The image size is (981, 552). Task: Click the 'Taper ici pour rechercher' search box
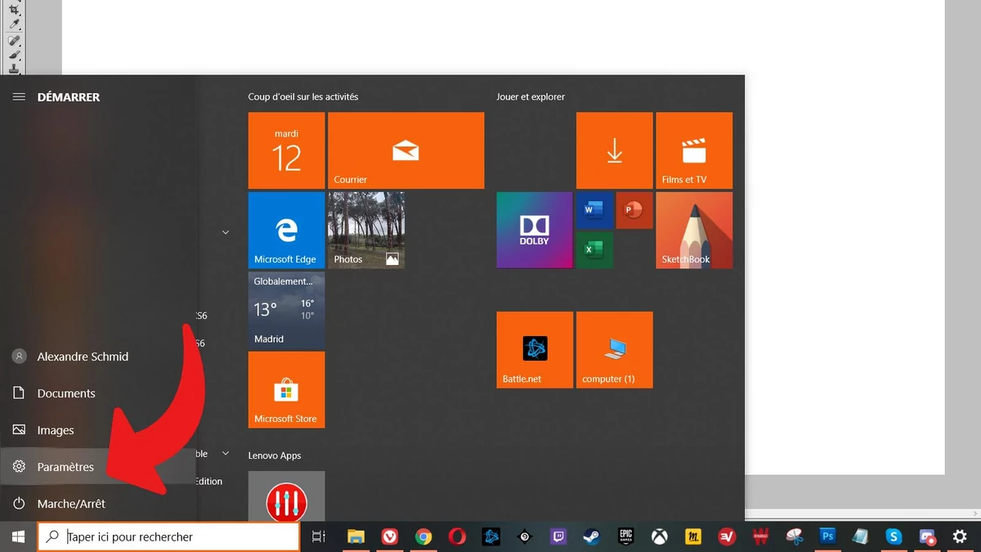(180, 537)
